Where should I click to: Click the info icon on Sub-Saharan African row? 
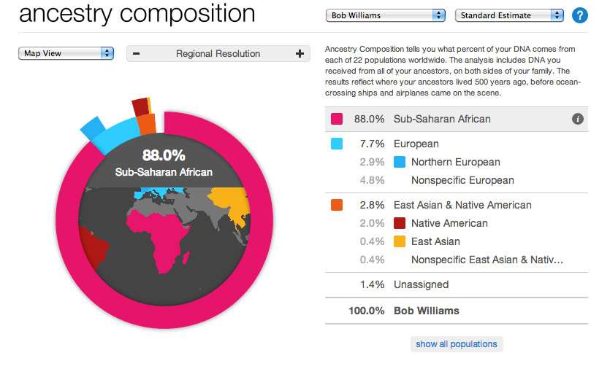pos(577,119)
